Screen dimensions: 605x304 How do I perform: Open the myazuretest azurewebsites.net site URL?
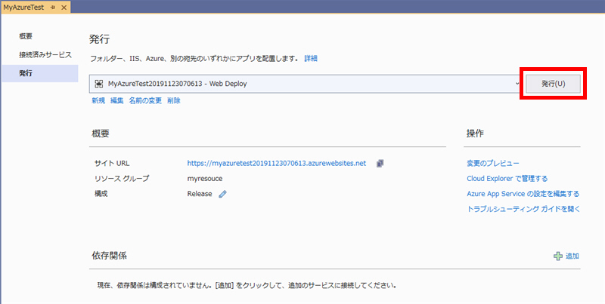tap(276, 163)
